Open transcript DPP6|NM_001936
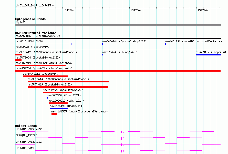Viewport: 228px width, 154px height. click(26, 148)
